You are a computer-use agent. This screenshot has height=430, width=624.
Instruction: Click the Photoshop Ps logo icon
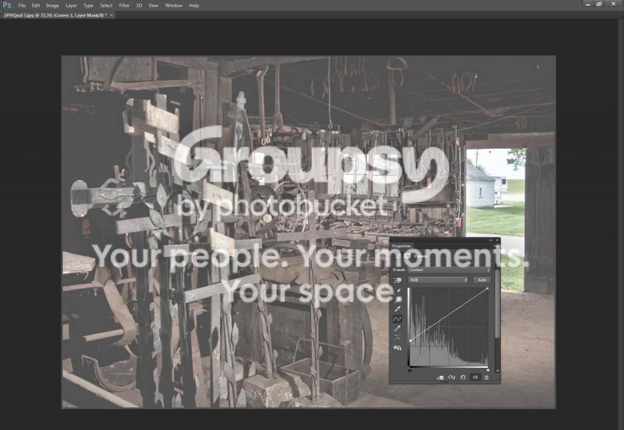click(x=7, y=5)
